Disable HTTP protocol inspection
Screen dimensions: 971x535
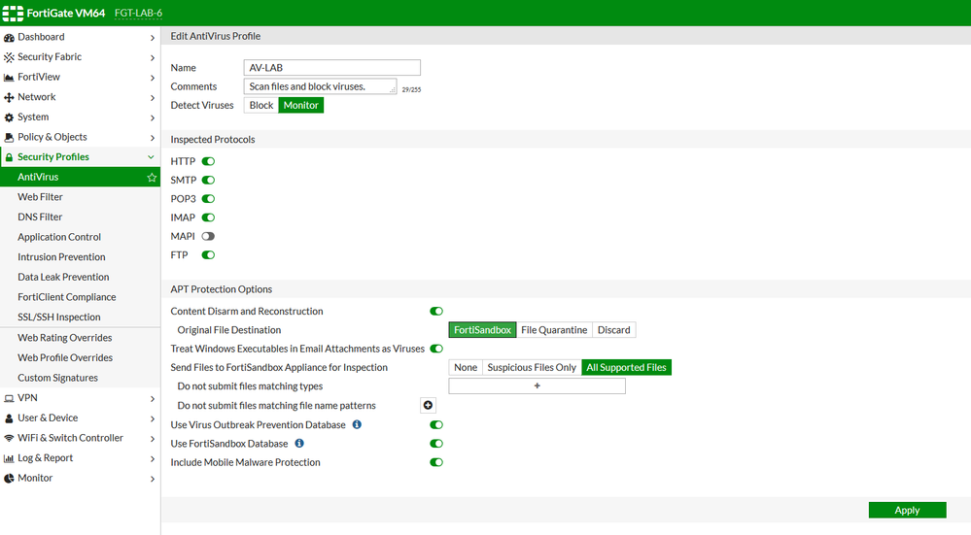tap(208, 161)
